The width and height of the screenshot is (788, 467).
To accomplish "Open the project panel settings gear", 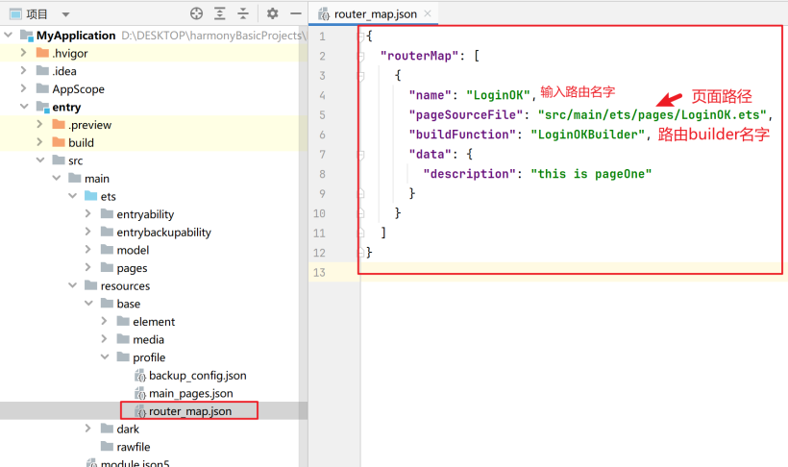I will (x=272, y=13).
